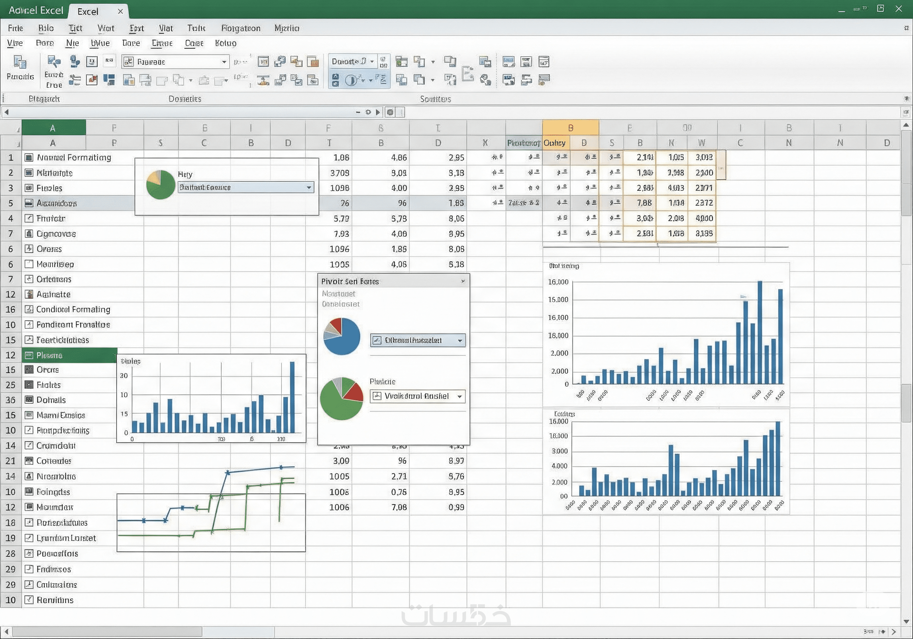Toggle the checkbox beside Fnotatr row

click(x=29, y=218)
